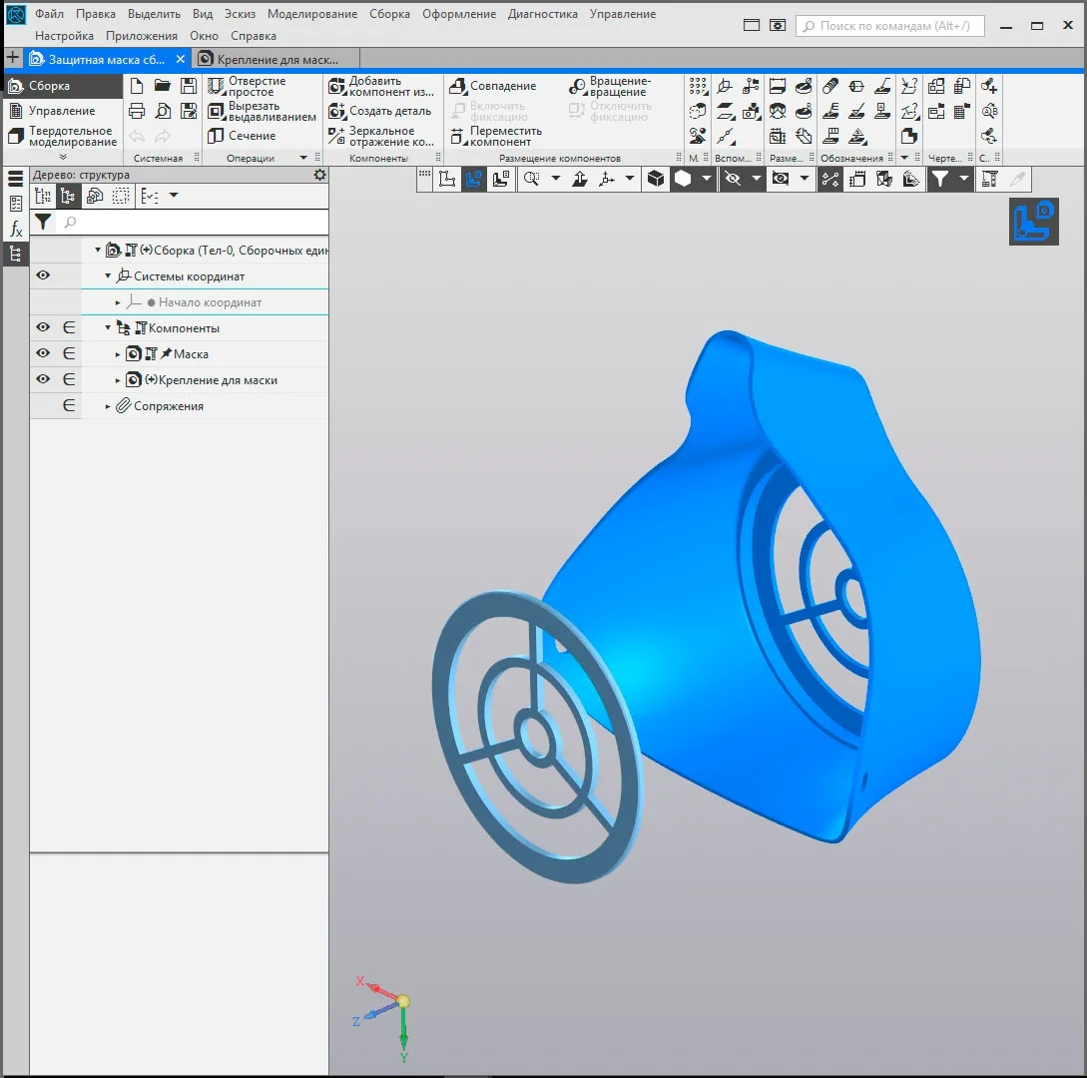
Task: Open tree settings with the gear icon
Action: 319,175
